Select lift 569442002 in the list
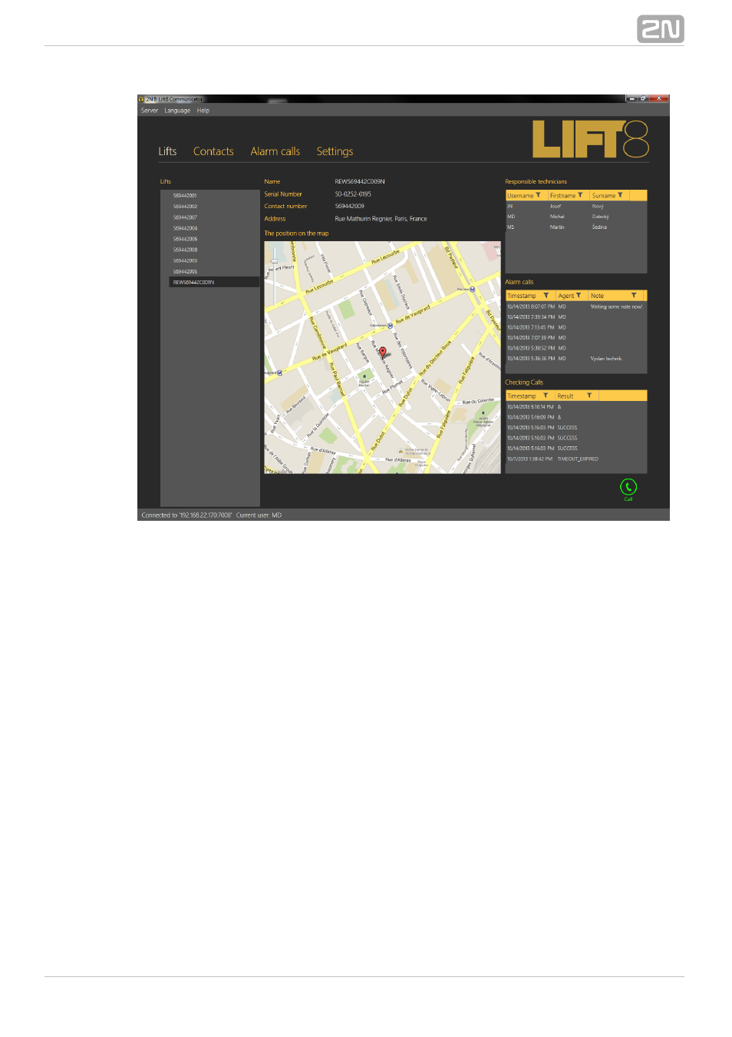Viewport: 732px width, 1037px height. click(214, 207)
